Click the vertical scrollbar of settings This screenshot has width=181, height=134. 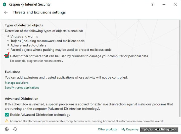coord(179,69)
